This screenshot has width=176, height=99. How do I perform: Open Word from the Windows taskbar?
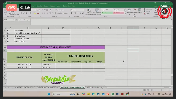pos(118,94)
